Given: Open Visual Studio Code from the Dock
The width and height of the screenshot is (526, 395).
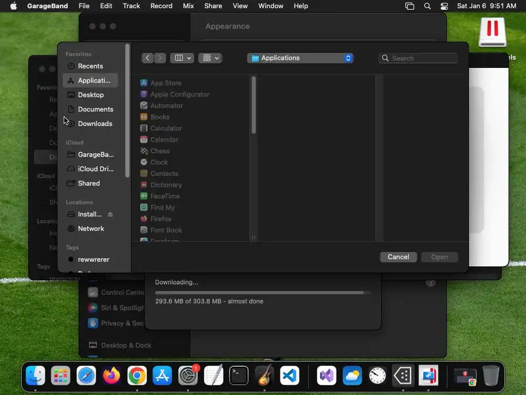Looking at the screenshot, I should (290, 375).
